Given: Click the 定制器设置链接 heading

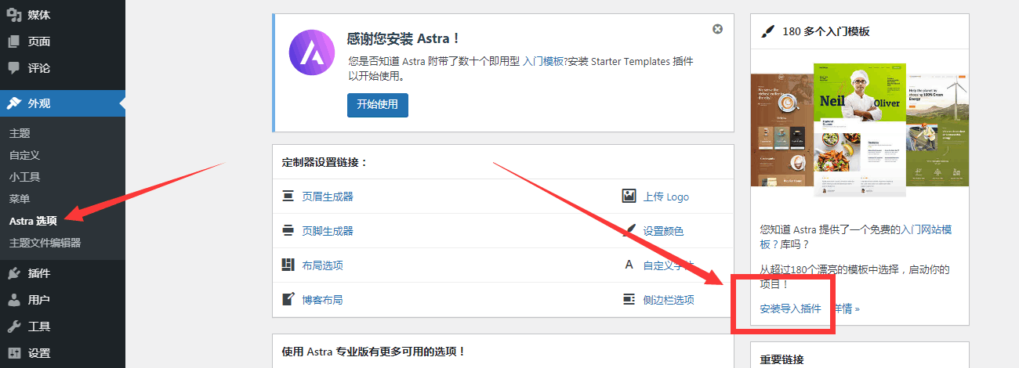Looking at the screenshot, I should pyautogui.click(x=325, y=163).
